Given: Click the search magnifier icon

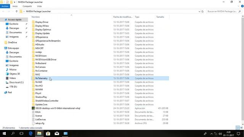Looking at the screenshot, I should pos(240,11).
